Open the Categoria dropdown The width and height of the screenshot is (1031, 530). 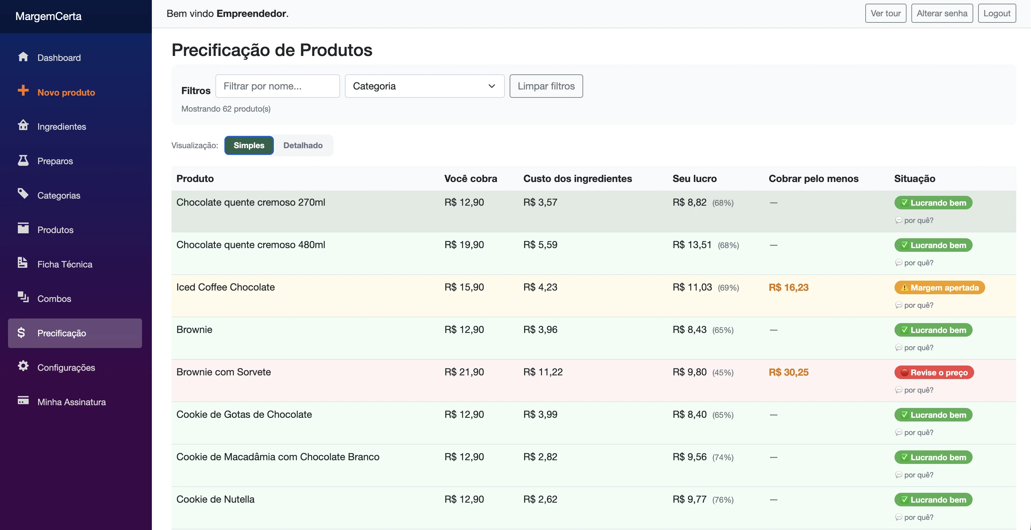tap(424, 86)
